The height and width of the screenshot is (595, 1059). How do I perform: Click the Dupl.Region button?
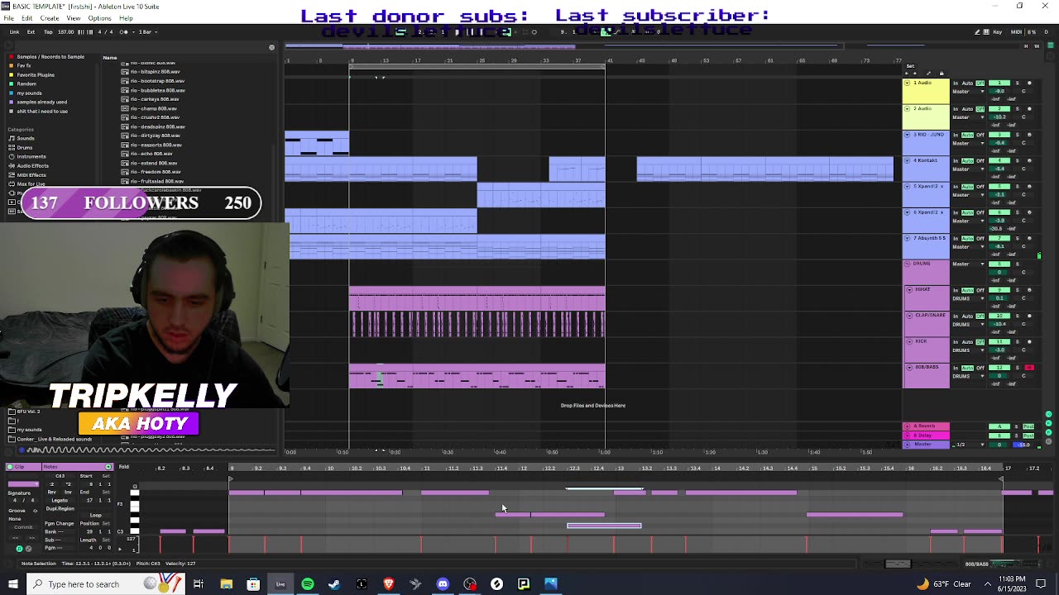60,509
